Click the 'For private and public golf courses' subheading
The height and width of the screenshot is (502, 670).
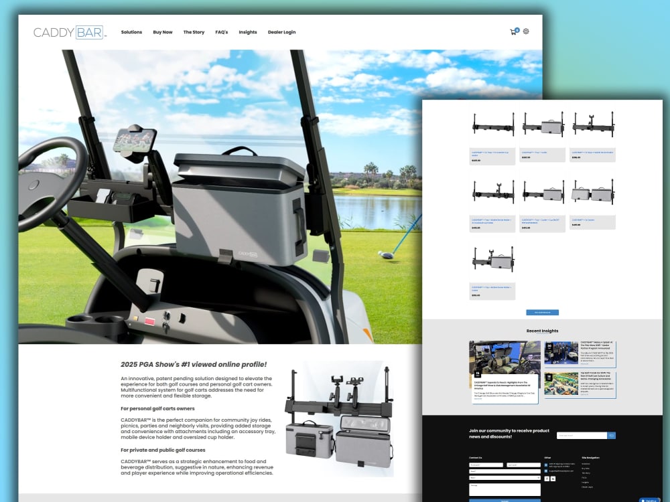point(163,450)
